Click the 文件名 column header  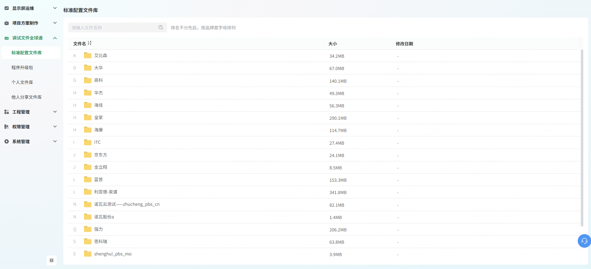(x=79, y=44)
